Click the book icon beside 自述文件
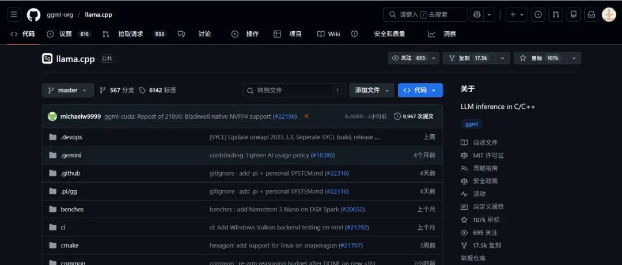The width and height of the screenshot is (622, 265). (464, 142)
